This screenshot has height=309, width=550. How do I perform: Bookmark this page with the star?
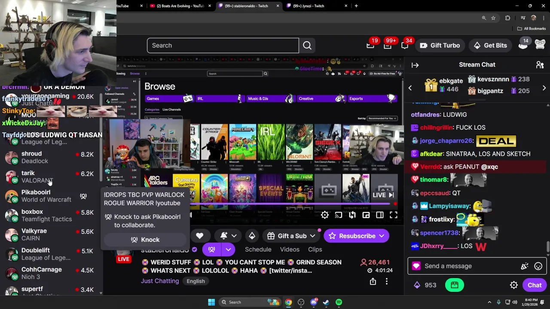pyautogui.click(x=493, y=18)
